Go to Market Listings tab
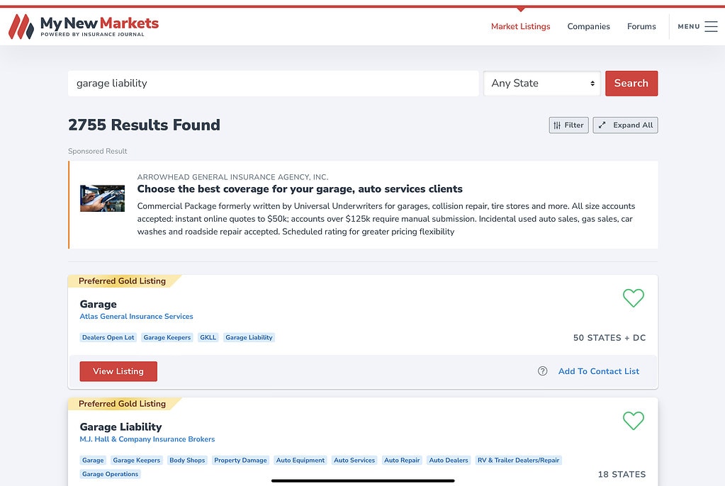Viewport: 725px width, 486px height. pos(520,26)
